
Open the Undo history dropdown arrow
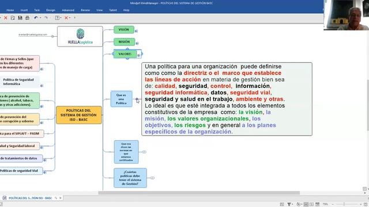(40, 18)
